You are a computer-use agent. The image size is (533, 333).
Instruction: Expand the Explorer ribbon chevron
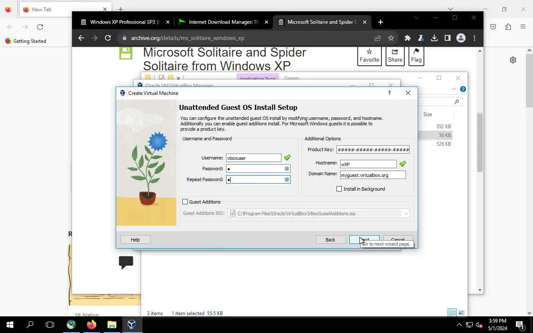[454, 89]
